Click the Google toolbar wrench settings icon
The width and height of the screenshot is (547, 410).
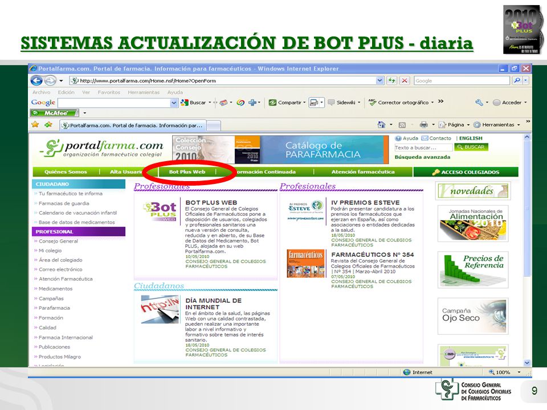pos(479,102)
